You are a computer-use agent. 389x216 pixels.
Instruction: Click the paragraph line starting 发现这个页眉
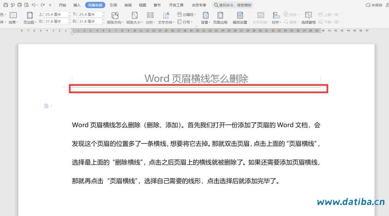click(x=196, y=143)
